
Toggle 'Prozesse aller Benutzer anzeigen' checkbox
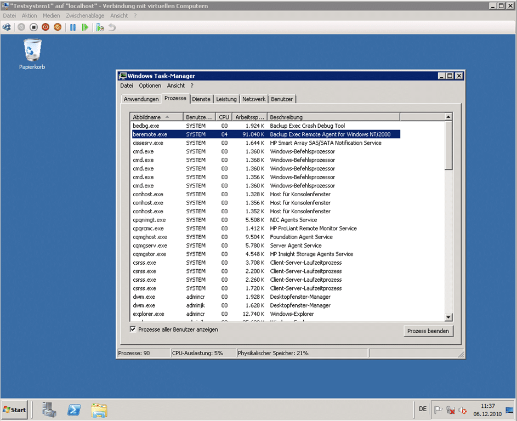coord(133,329)
